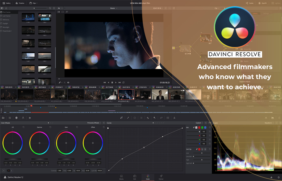Select clip 07 thumbnail in timeline strip
Screen dimensions: 282x181
pyautogui.click(x=109, y=94)
